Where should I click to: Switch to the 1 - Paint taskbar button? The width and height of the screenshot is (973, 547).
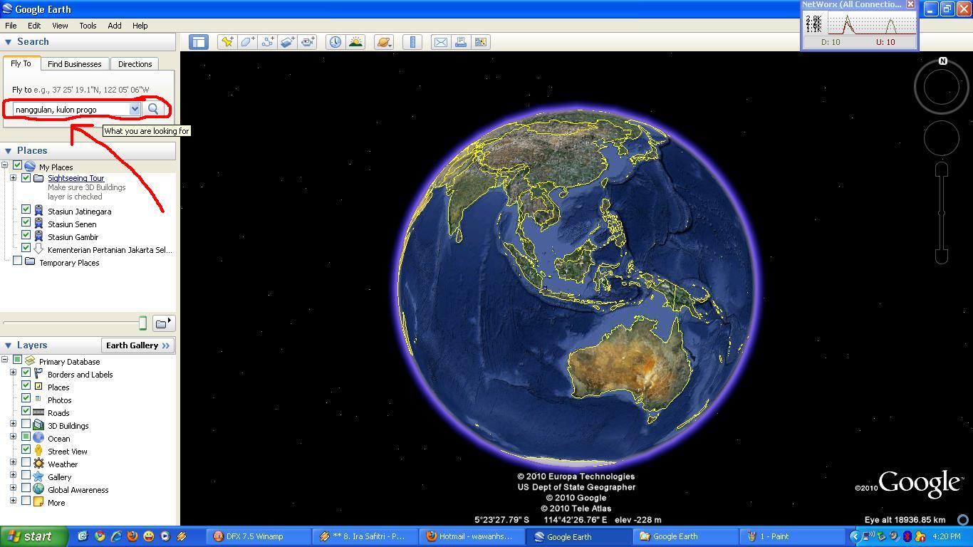tap(791, 536)
